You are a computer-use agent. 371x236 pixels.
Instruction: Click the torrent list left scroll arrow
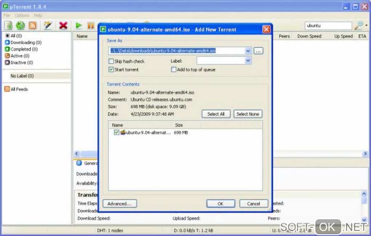77,154
